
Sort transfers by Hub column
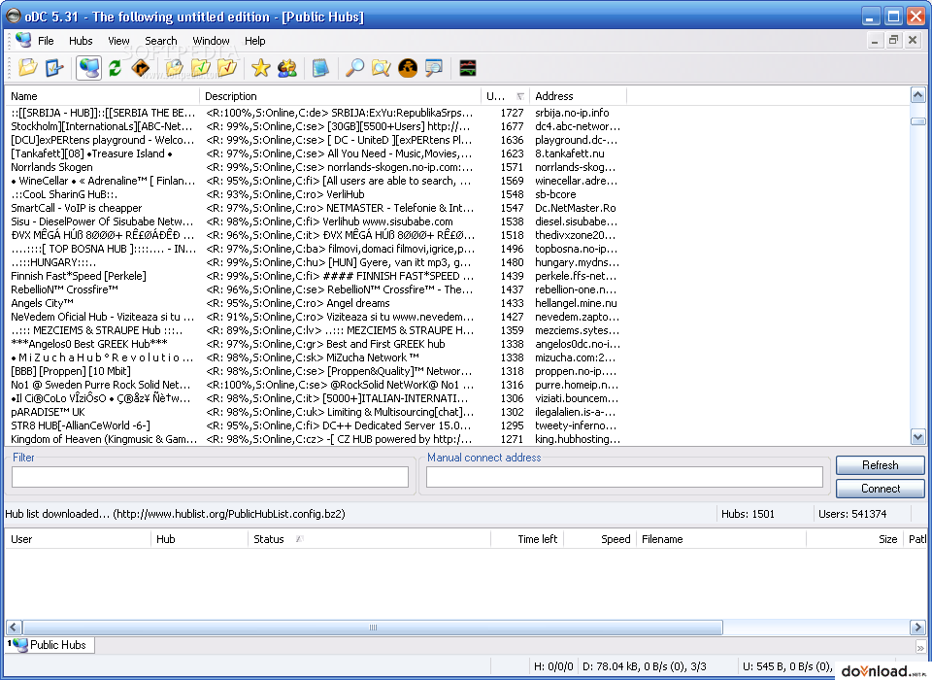pos(199,539)
